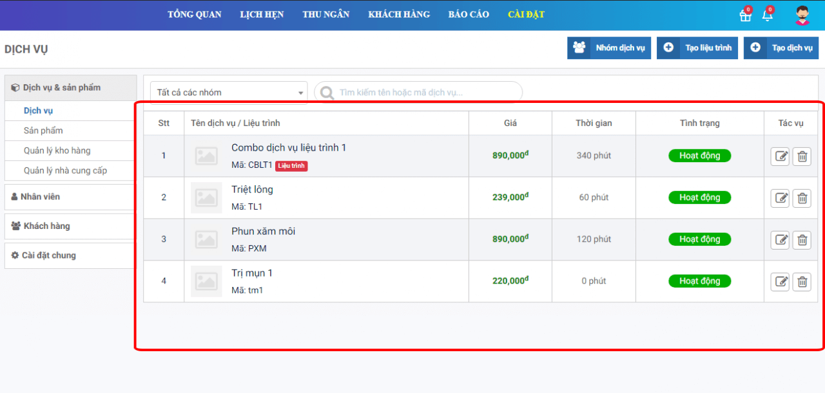
Task: Delete the Triệt lông service
Action: click(802, 198)
